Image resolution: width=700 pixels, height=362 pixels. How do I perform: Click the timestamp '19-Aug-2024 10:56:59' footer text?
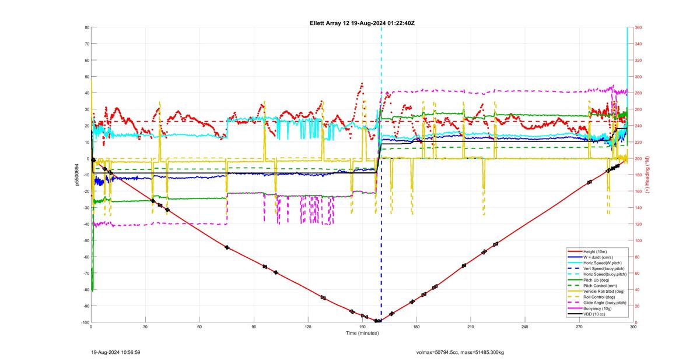116,352
